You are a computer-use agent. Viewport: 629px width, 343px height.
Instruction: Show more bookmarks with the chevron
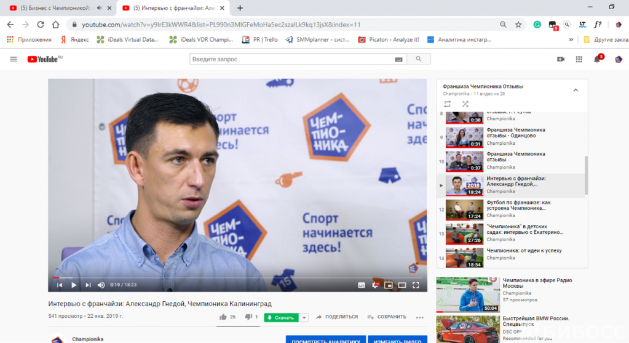click(571, 40)
